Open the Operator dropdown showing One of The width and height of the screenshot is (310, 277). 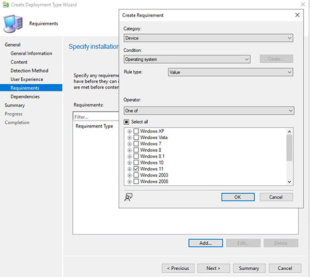pos(208,111)
